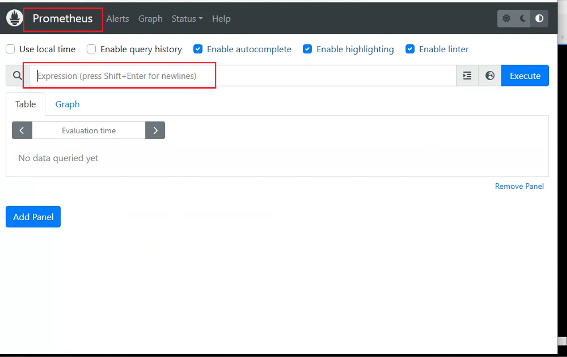This screenshot has height=357, width=567.
Task: Click the Prometheus brand title
Action: point(63,19)
